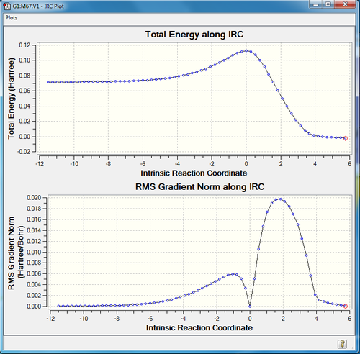Click the energy maximum point at coordinate 0

[x=246, y=51]
